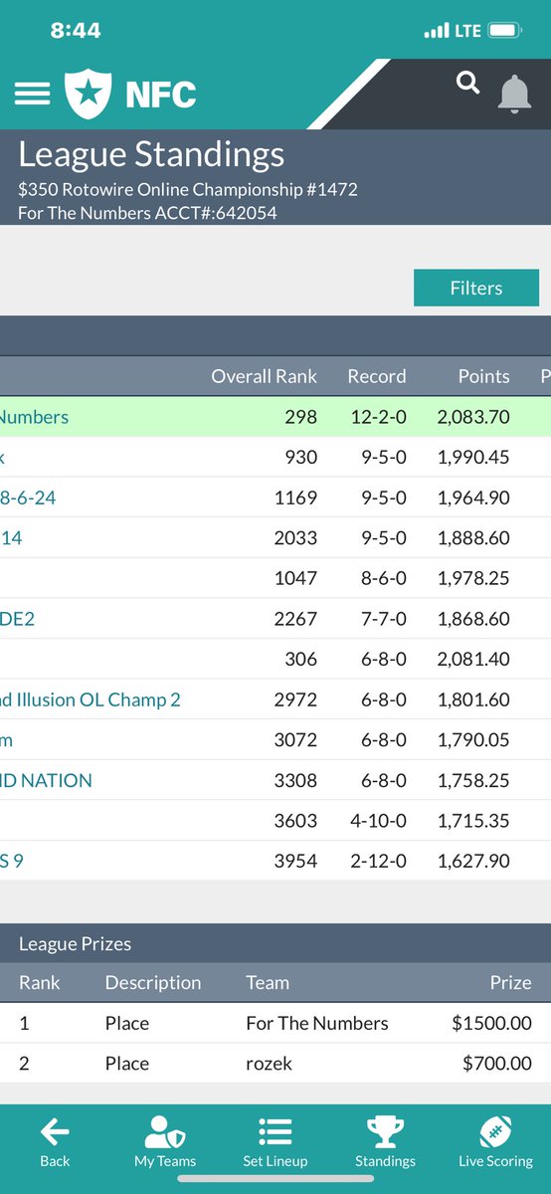Sort by Record column header
The image size is (551, 1194).
pos(376,376)
